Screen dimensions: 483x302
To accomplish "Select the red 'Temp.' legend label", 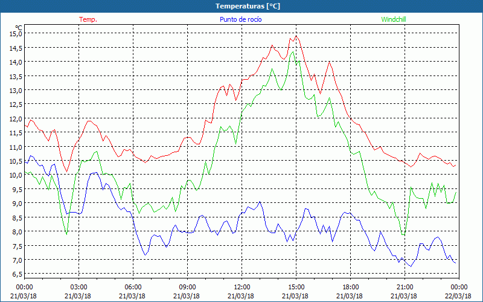I will tap(88, 19).
